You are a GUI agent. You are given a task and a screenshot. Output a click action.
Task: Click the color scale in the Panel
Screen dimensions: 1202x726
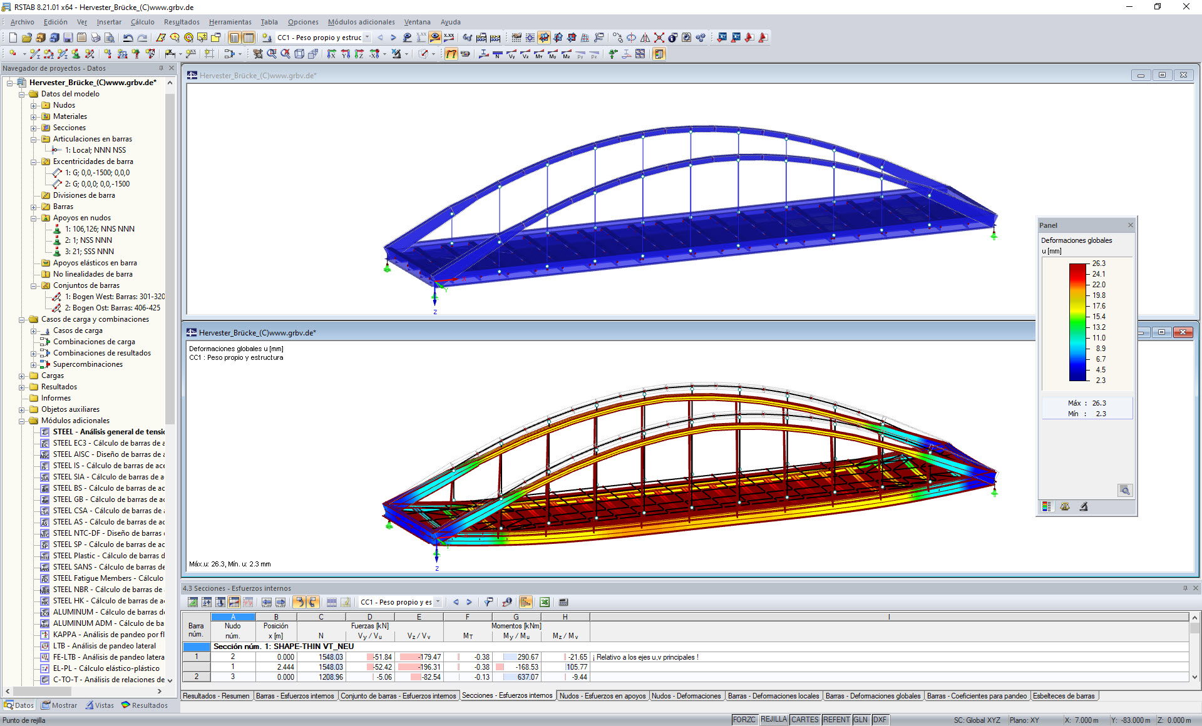pyautogui.click(x=1078, y=322)
